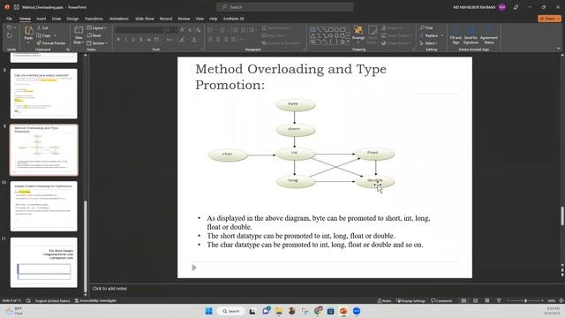565x318 pixels.
Task: Open font name combo box
Action: pos(139,30)
